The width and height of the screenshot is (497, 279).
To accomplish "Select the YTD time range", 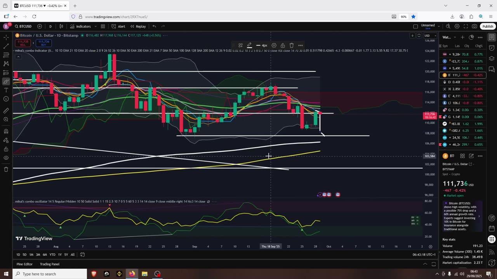I will click(52, 255).
